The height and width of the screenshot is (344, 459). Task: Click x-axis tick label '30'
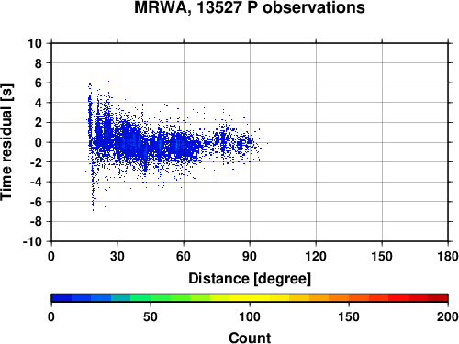click(x=118, y=256)
